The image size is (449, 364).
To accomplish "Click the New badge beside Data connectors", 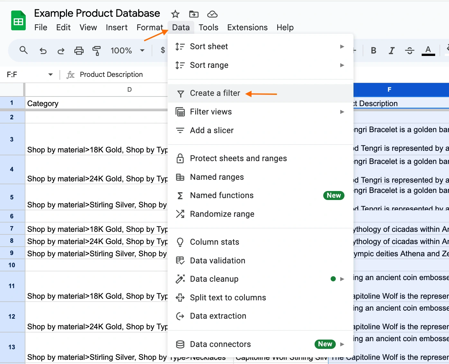I will click(325, 344).
